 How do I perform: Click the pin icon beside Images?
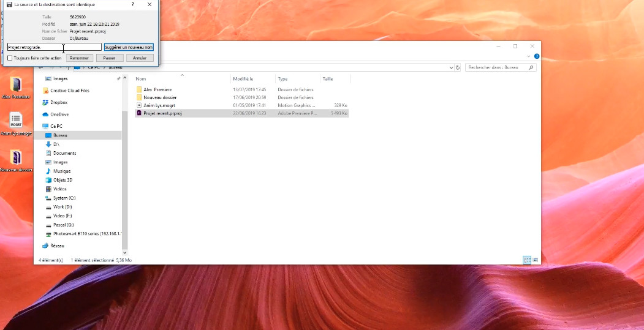coord(118,78)
